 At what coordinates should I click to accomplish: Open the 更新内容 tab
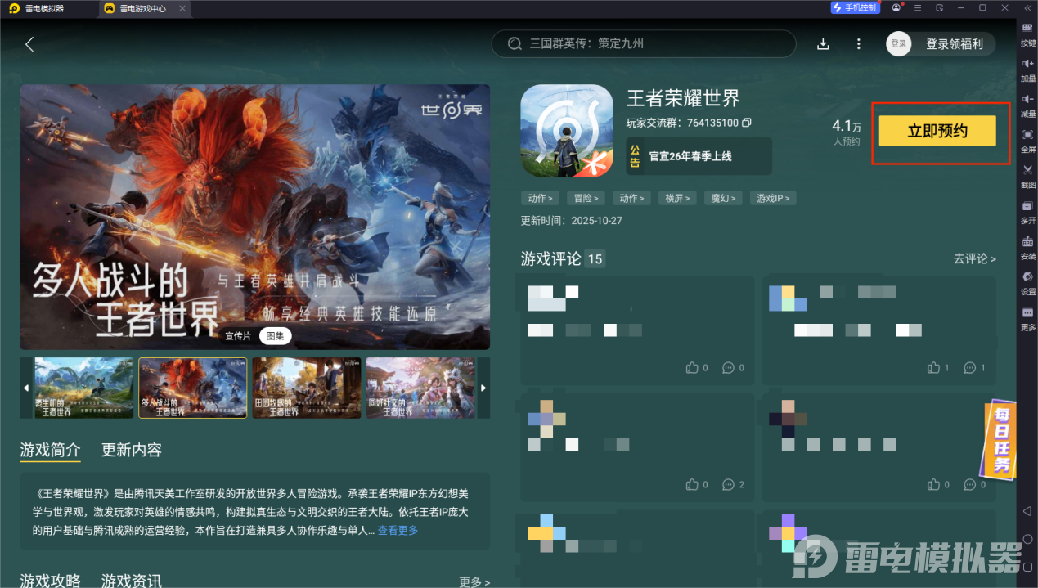click(x=132, y=450)
